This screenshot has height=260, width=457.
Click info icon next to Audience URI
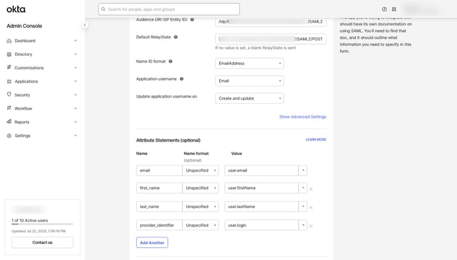tap(192, 19)
